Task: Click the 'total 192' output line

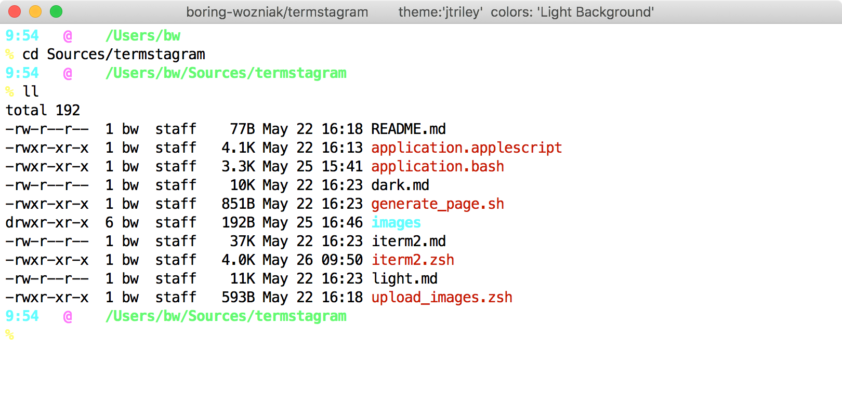Action: coord(43,110)
